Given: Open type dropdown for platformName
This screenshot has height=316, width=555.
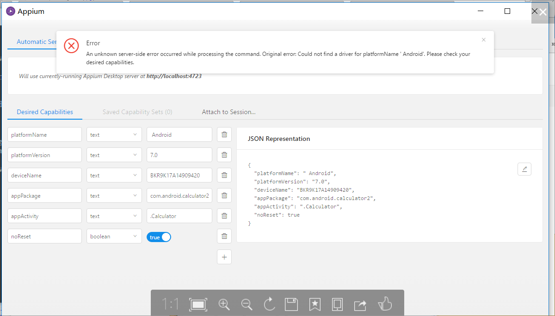Looking at the screenshot, I should (114, 135).
